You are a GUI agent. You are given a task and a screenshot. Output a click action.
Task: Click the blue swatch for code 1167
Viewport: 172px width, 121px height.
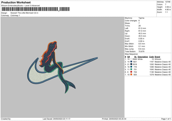pos(131,62)
